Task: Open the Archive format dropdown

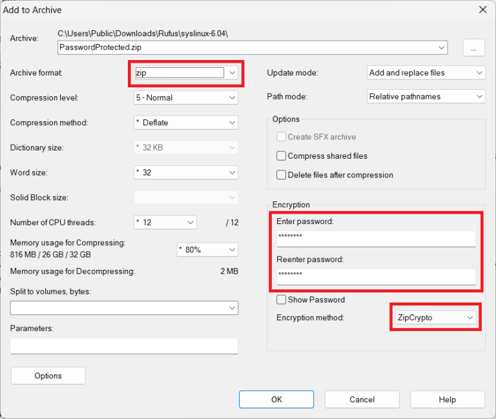Action: (185, 73)
